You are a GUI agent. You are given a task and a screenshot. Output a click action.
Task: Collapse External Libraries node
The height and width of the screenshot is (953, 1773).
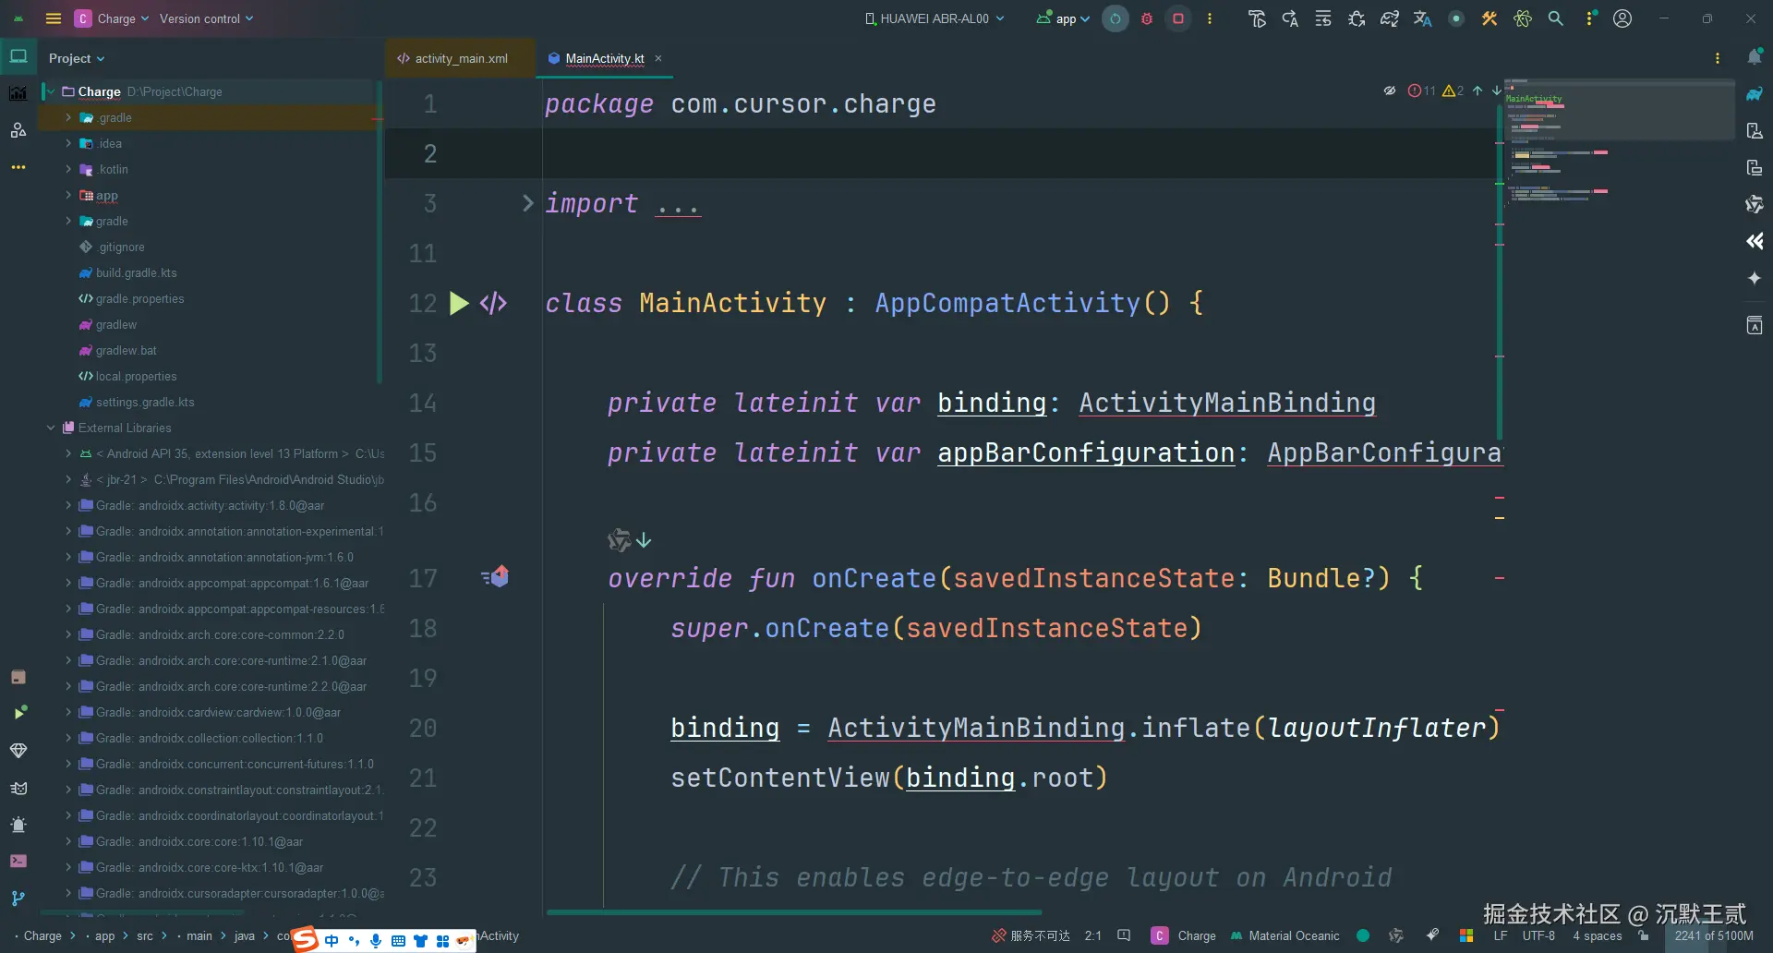tap(51, 428)
